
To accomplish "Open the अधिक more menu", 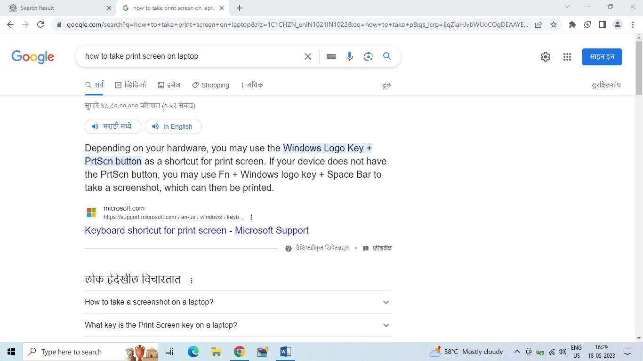I will pos(251,85).
